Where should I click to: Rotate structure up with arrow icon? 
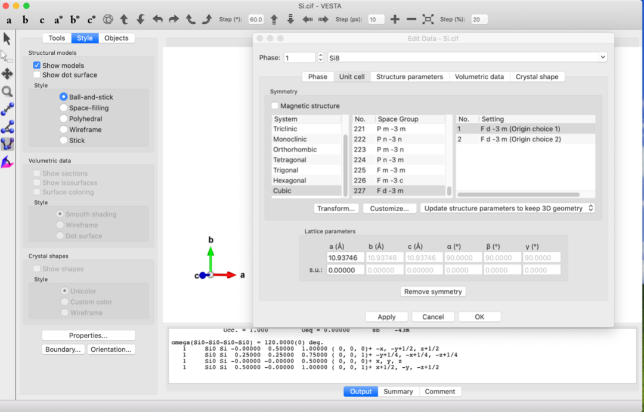coord(124,19)
